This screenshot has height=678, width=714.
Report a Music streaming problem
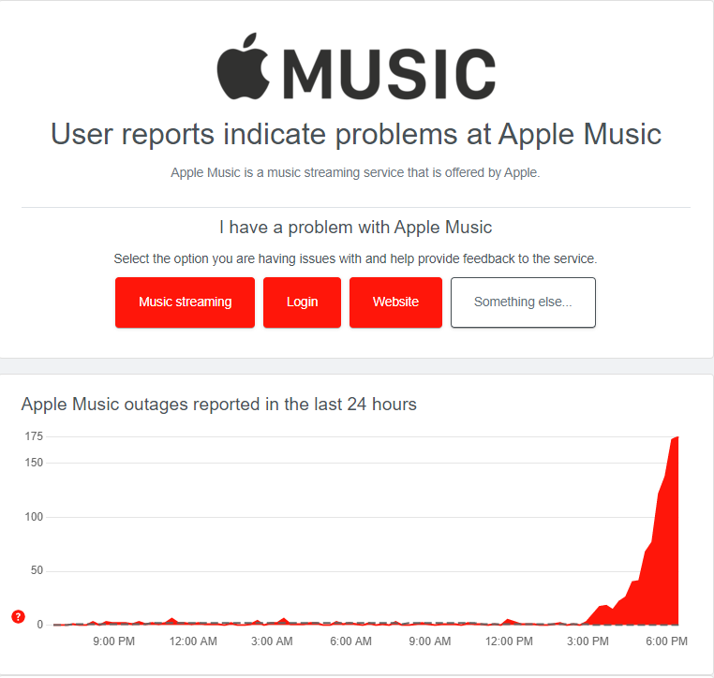pyautogui.click(x=185, y=302)
